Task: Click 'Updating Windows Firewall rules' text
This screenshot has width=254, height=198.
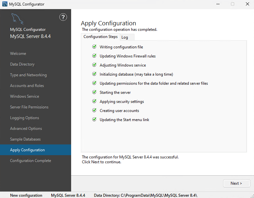Action: coord(128,56)
